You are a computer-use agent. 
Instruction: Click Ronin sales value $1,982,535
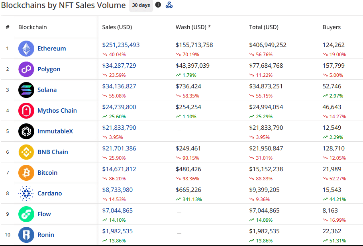118,231
